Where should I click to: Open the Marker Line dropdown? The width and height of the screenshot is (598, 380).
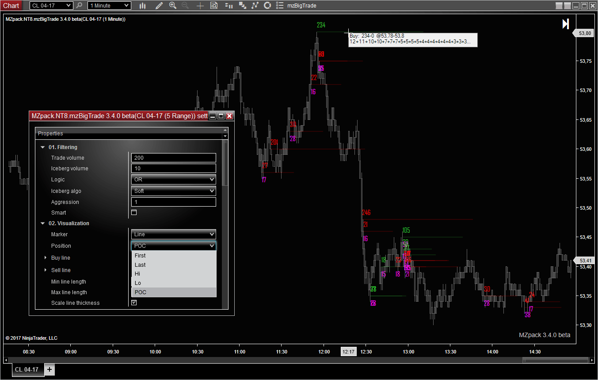click(174, 234)
